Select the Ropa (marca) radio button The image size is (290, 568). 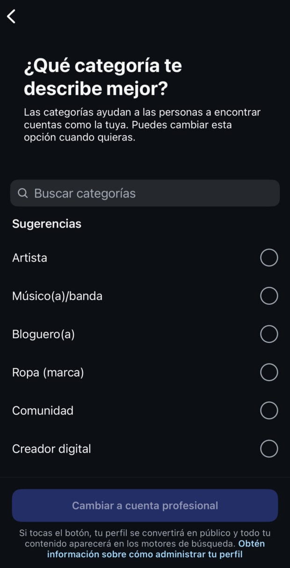(x=269, y=372)
